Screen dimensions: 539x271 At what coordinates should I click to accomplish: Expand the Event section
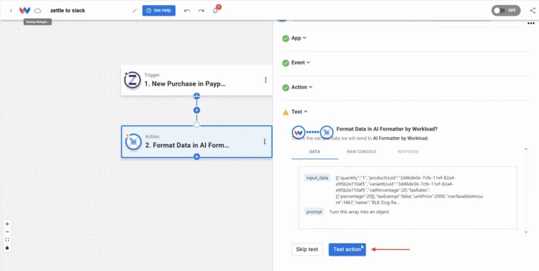click(x=301, y=63)
